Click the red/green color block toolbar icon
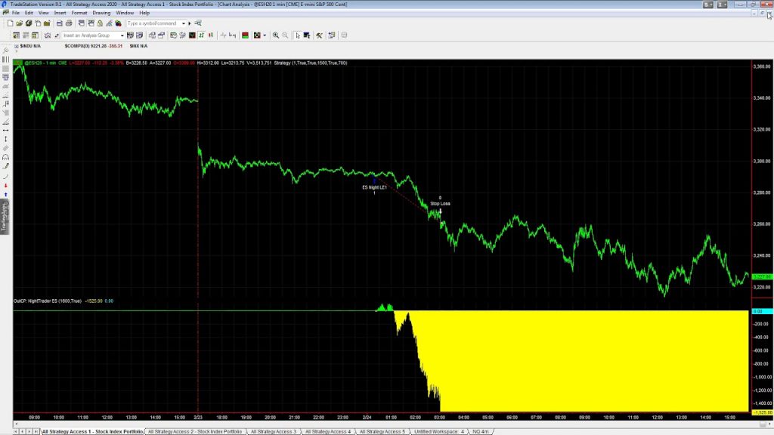Image resolution: width=774 pixels, height=435 pixels. 244,35
